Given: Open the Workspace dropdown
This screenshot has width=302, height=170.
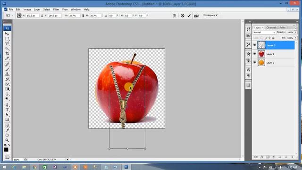Looking at the screenshot, I should [210, 15].
